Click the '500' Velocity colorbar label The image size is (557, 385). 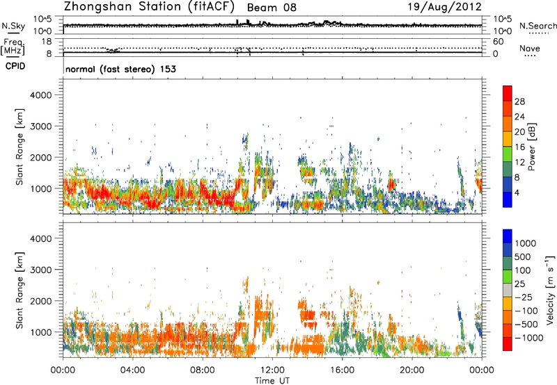pyautogui.click(x=523, y=257)
